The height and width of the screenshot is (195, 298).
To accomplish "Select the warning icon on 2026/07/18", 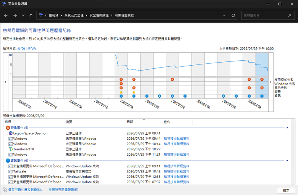I will click(x=121, y=92).
